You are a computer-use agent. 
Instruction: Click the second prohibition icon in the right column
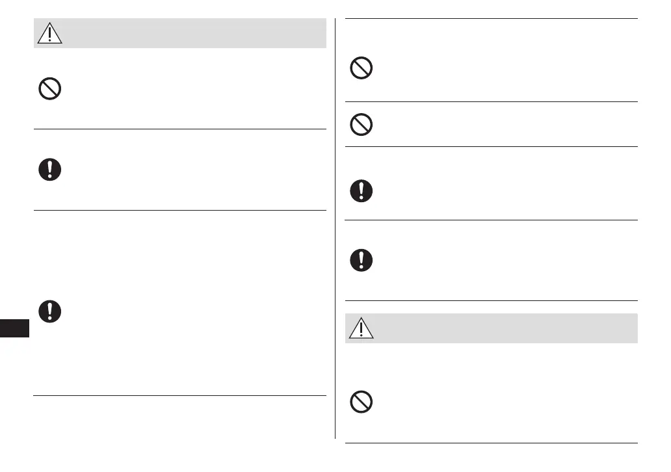pyautogui.click(x=361, y=124)
